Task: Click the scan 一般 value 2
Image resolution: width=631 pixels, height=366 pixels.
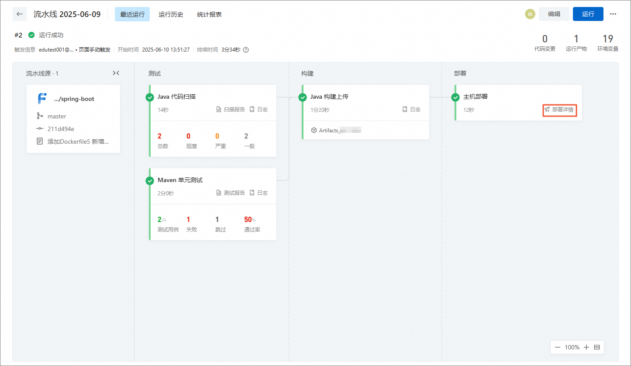Action: (x=246, y=136)
